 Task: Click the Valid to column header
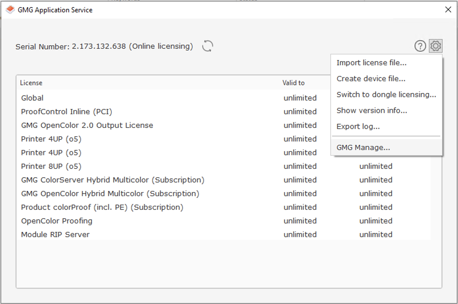[x=293, y=83]
